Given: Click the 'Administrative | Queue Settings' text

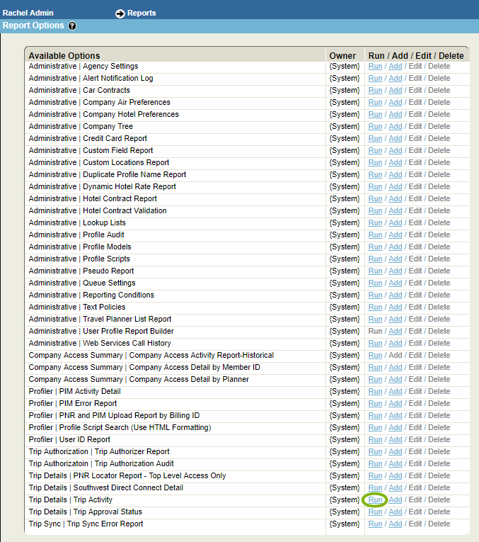Looking at the screenshot, I should pos(82,283).
